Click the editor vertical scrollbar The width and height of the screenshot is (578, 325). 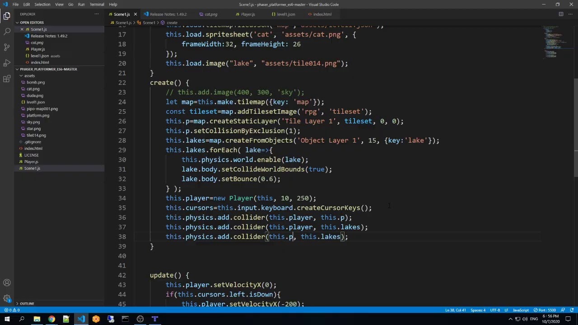pos(576,129)
